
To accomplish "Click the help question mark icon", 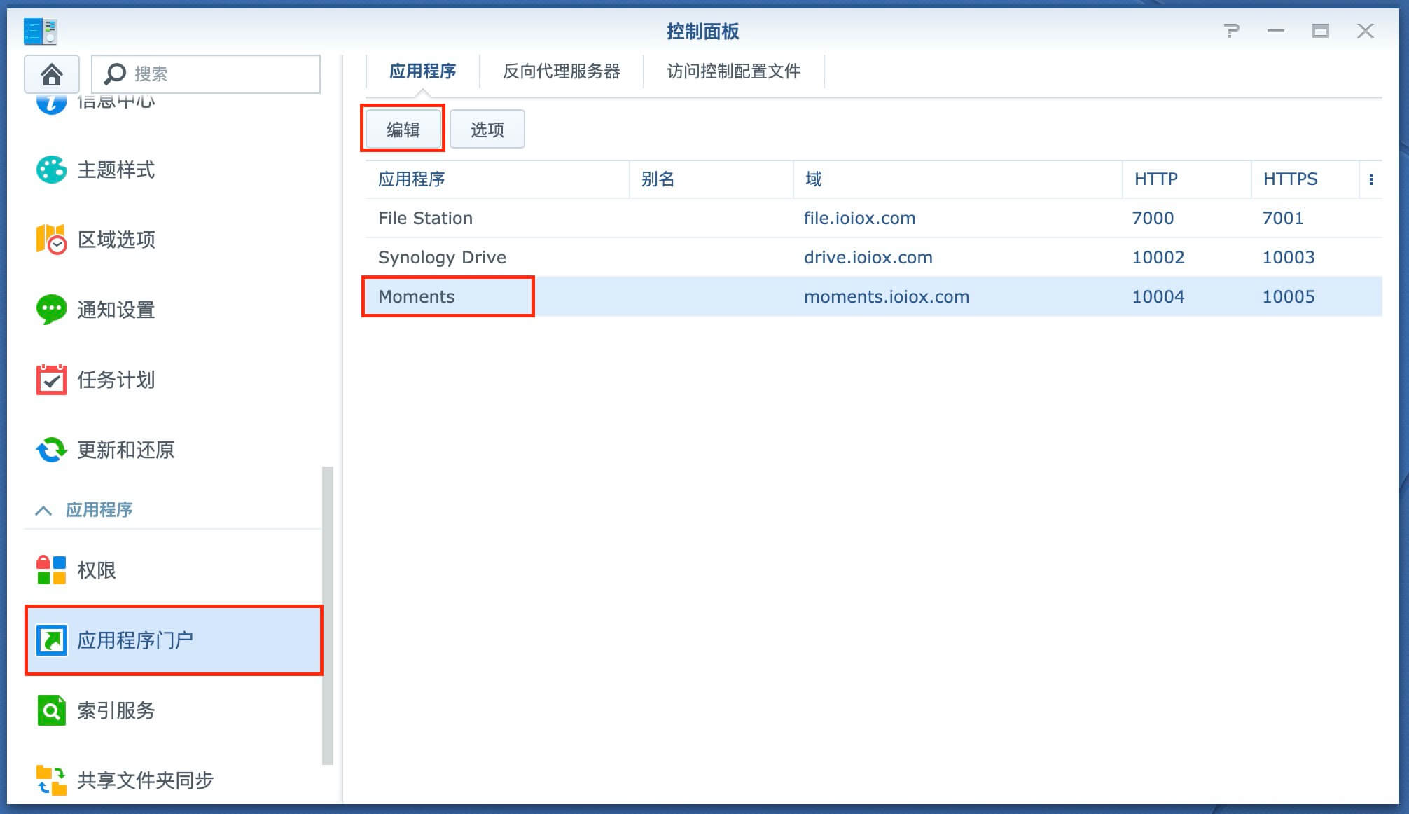I will click(1231, 31).
